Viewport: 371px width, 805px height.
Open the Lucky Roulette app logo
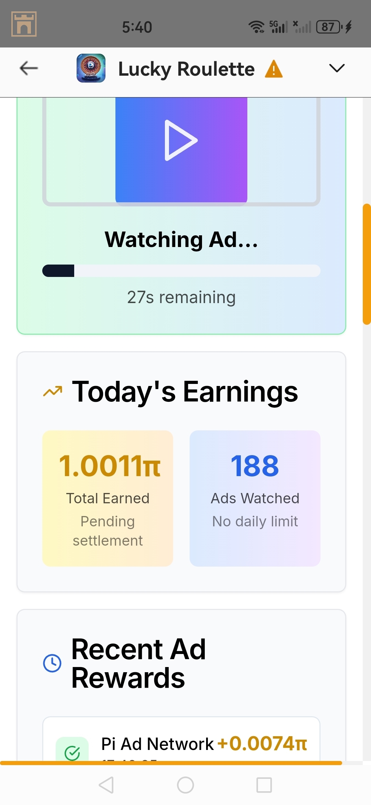tap(91, 68)
